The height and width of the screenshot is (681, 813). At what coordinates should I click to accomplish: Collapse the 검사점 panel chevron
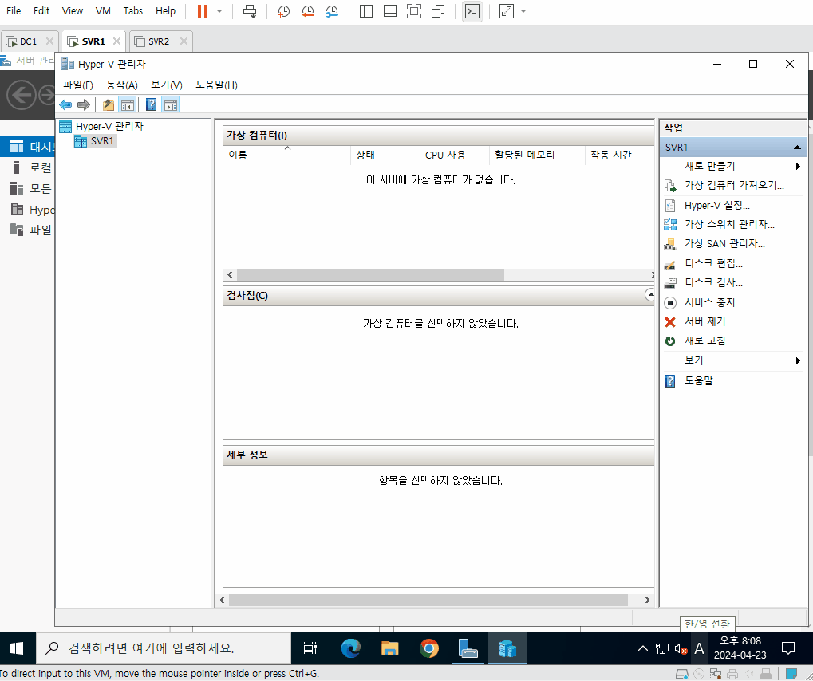[649, 295]
